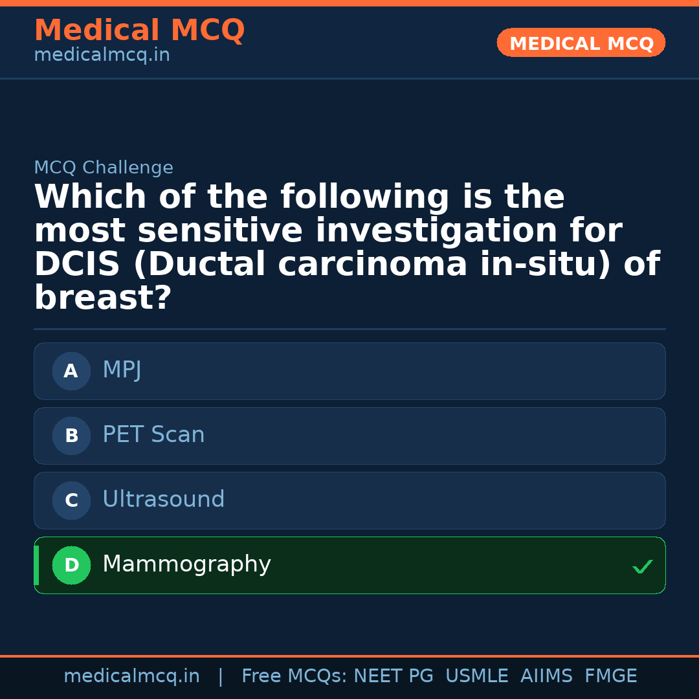This screenshot has width=699, height=699.
Task: Select the MPJ answer option
Action: (349, 371)
